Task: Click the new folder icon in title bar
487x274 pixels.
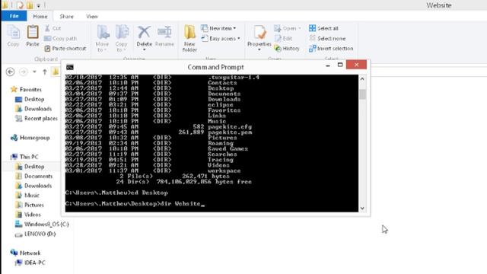Action: [x=30, y=5]
